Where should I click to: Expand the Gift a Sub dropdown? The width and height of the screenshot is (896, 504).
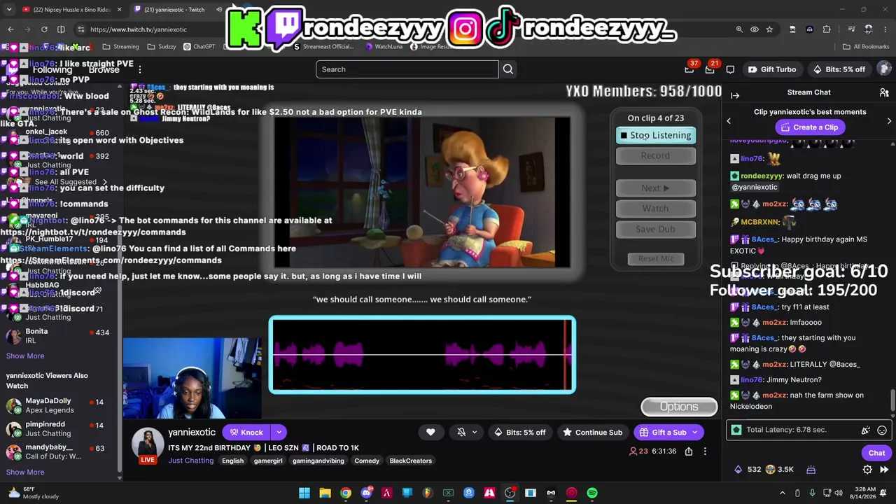click(x=695, y=433)
